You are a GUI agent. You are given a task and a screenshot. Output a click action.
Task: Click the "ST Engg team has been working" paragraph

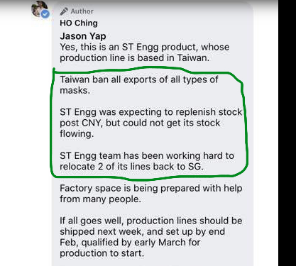click(147, 161)
